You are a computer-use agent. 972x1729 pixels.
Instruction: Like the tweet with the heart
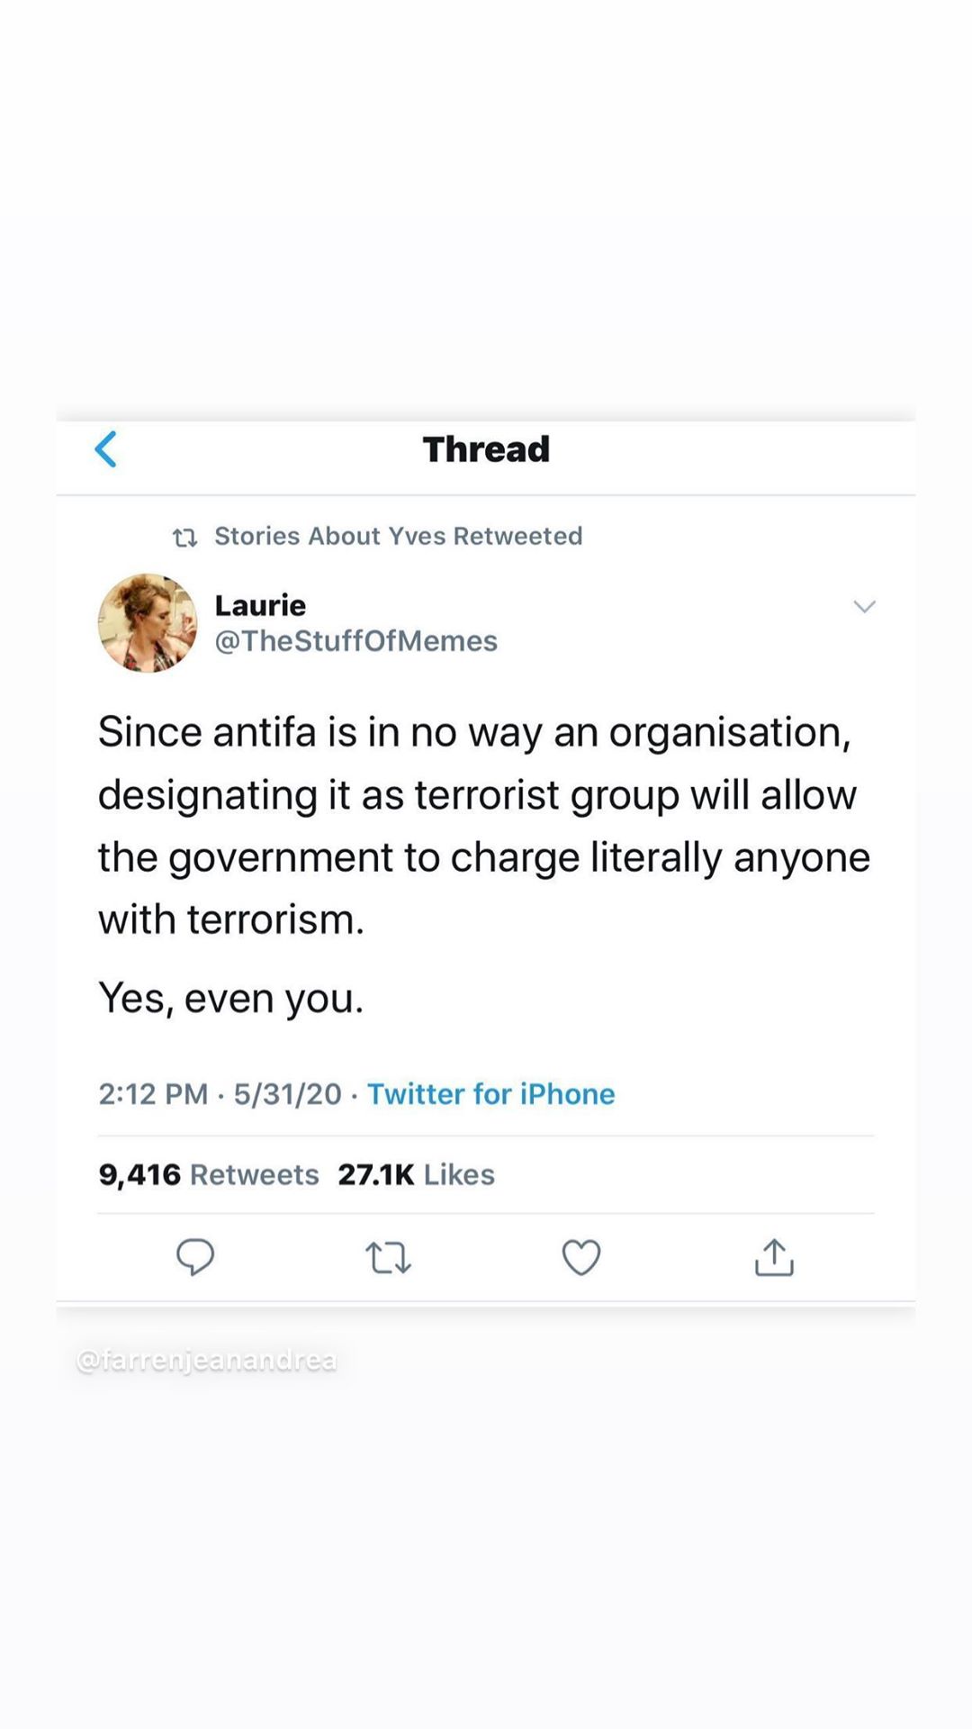[580, 1257]
